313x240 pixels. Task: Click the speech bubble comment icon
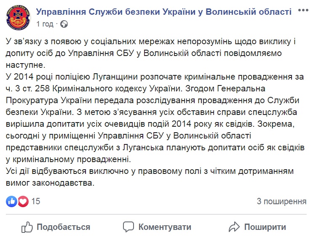[x=128, y=227]
